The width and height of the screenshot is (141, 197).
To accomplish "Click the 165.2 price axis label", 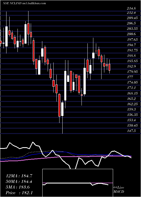I will point(131,98).
